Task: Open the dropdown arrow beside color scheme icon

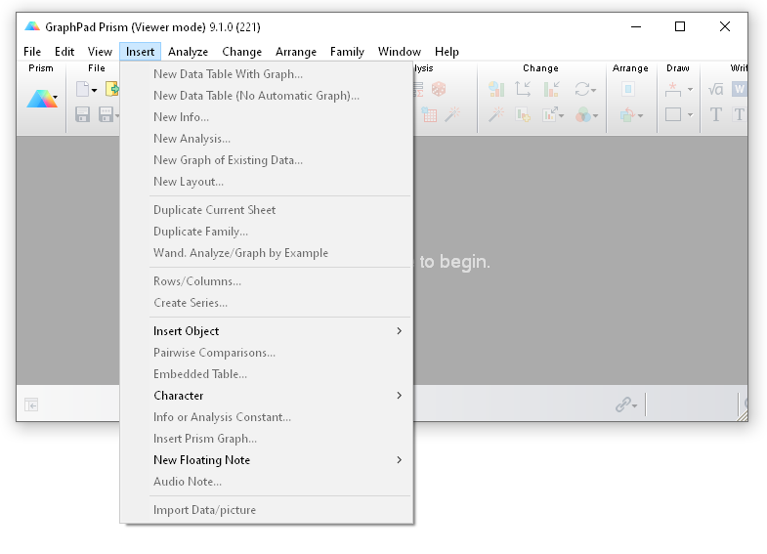Action: [595, 116]
